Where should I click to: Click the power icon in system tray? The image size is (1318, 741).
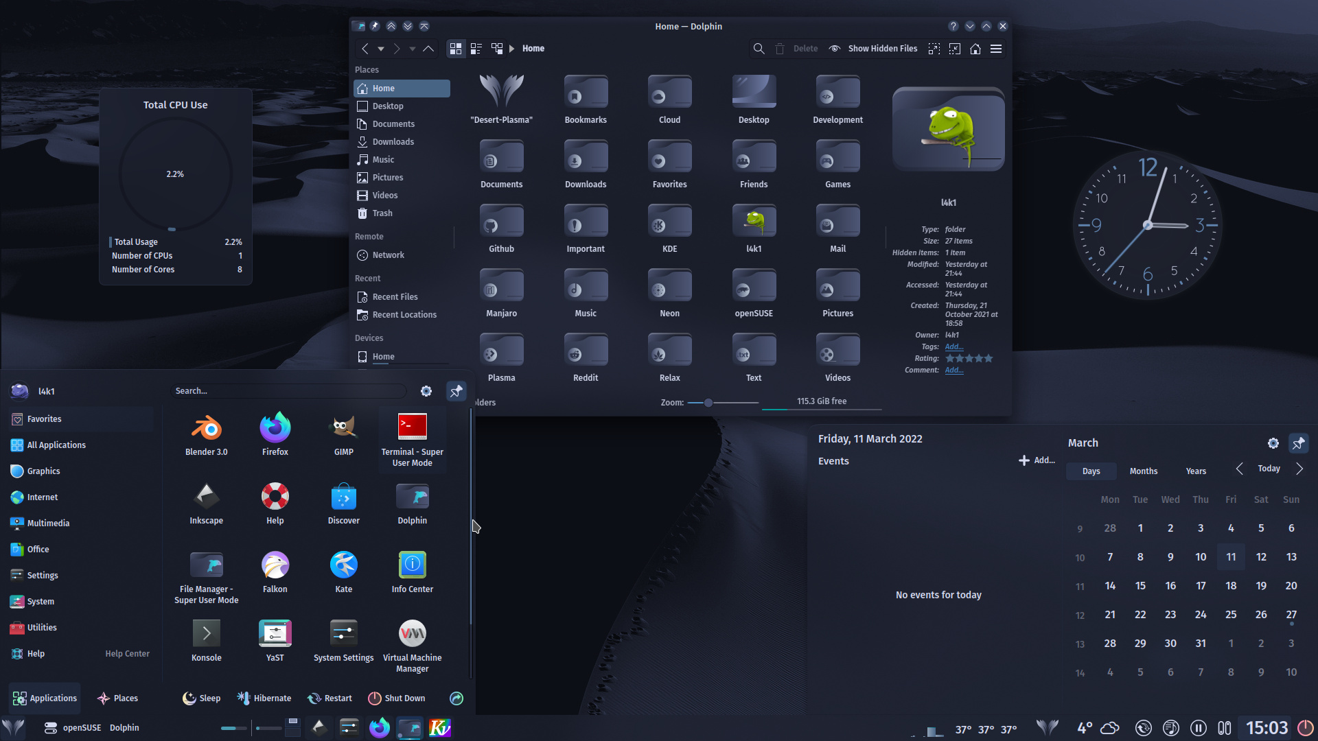pos(1305,728)
